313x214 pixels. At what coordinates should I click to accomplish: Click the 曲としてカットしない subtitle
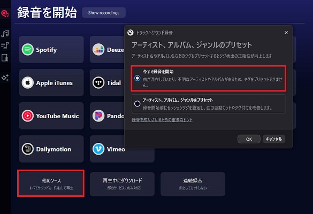(193, 188)
